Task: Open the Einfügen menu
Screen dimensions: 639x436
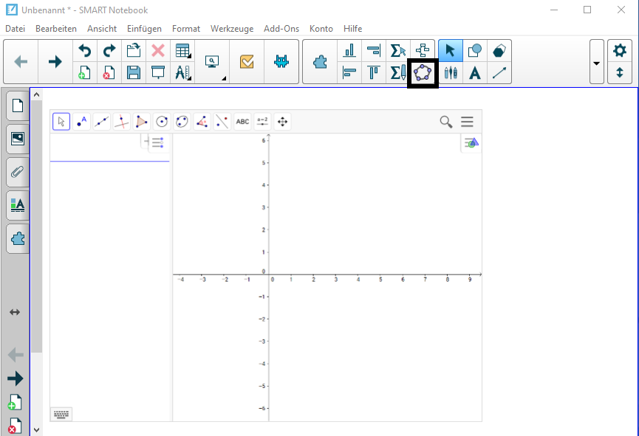Action: click(x=144, y=29)
